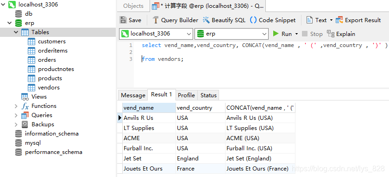Screen dimensions: 389x177
Task: Select the information_schema database icon
Action: pos(19,134)
